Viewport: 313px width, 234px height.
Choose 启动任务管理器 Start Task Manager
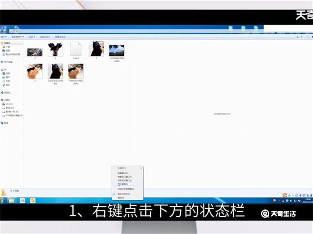[127, 189]
